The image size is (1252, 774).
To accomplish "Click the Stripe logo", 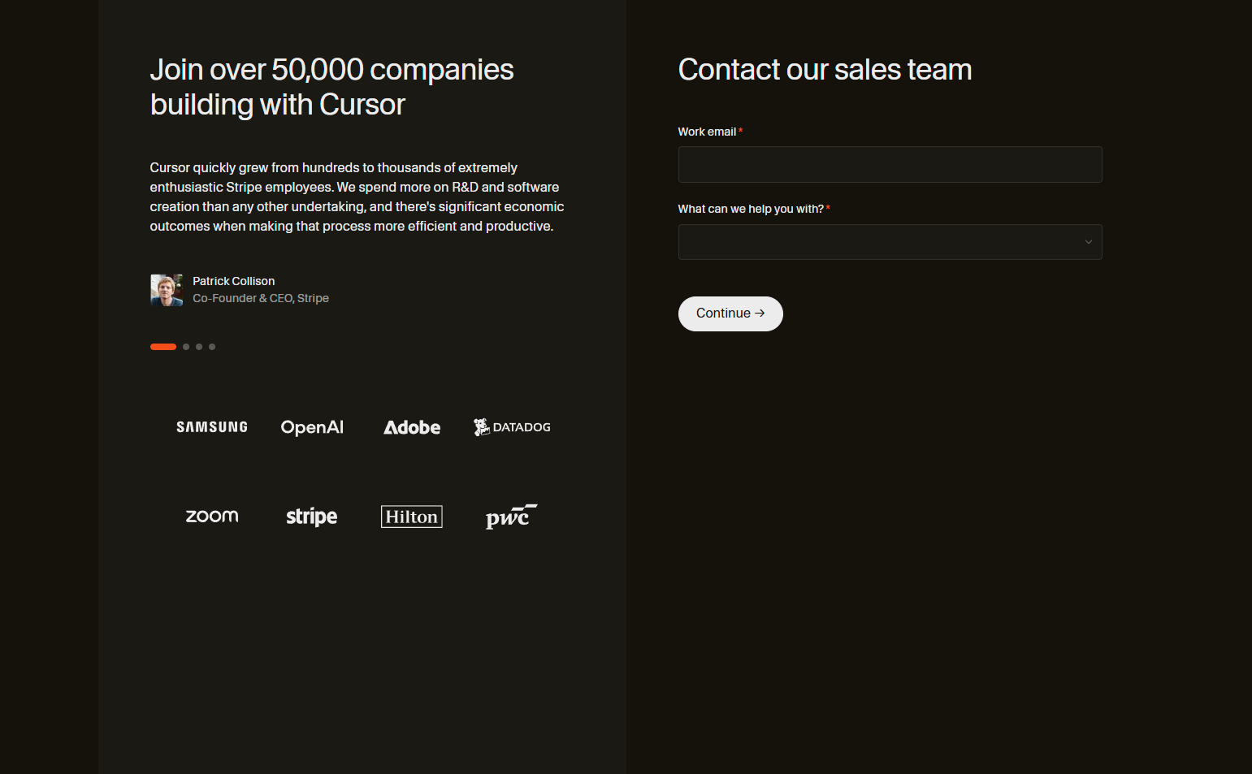I will click(x=312, y=516).
